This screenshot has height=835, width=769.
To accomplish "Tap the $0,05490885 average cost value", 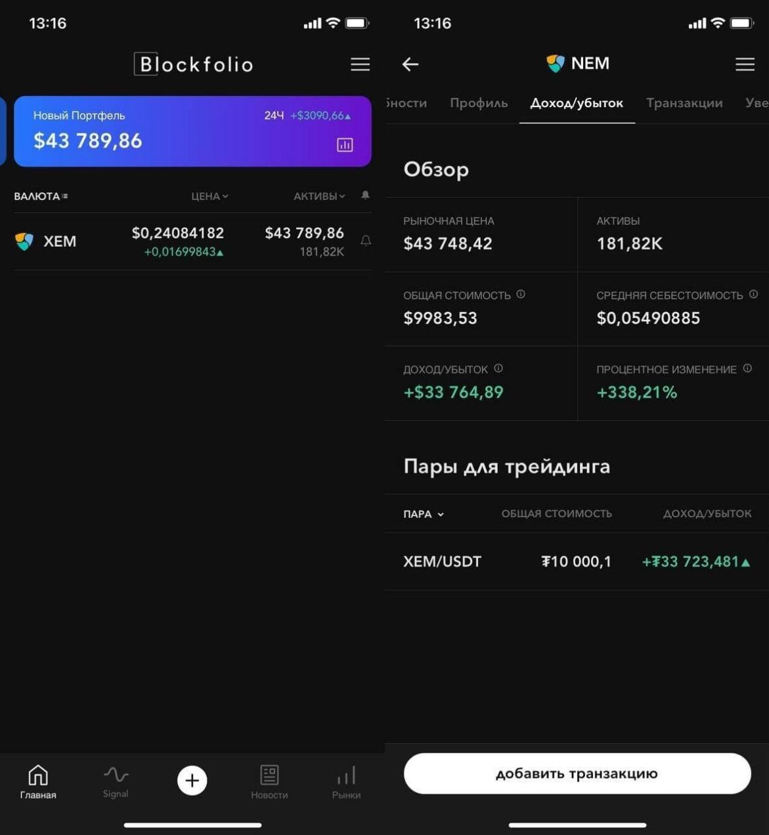I will click(x=648, y=318).
